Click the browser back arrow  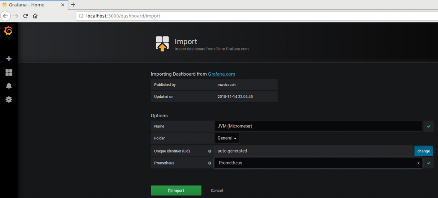(x=6, y=16)
